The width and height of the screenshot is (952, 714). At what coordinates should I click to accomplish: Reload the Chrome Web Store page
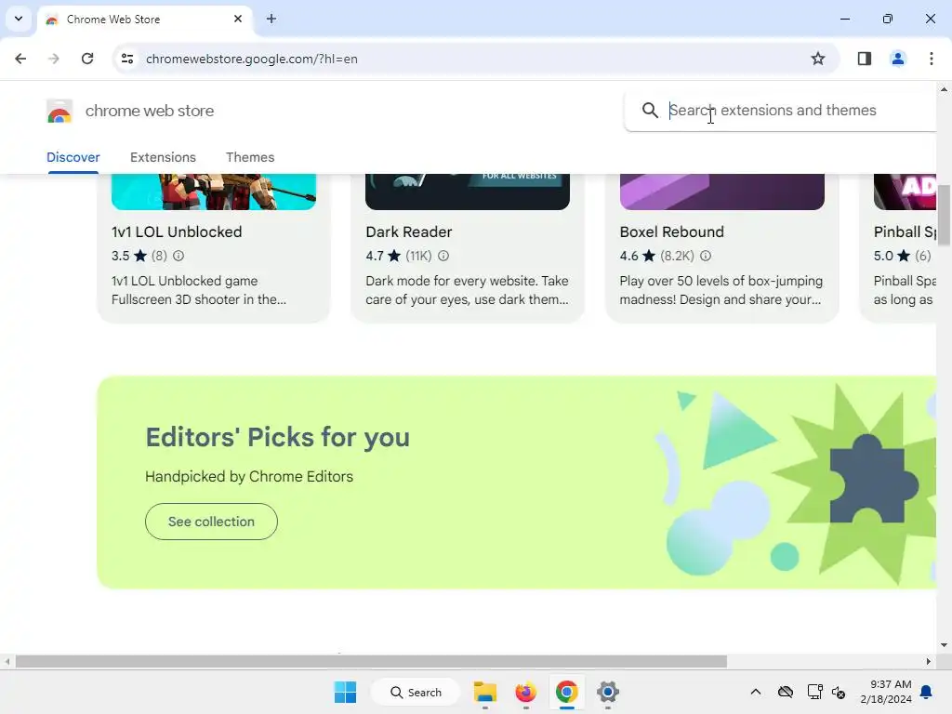[x=87, y=59]
